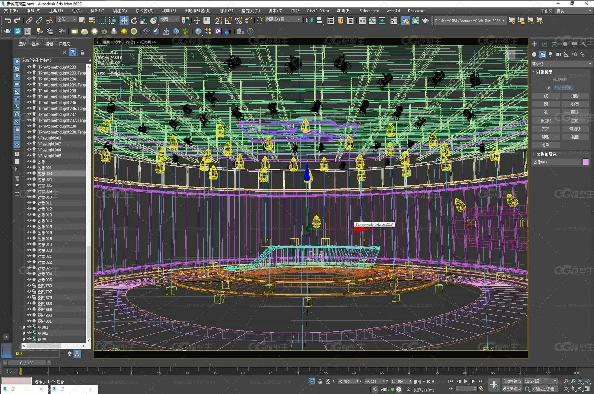Click the Play Animation button
This screenshot has width=594, height=394.
point(466,381)
